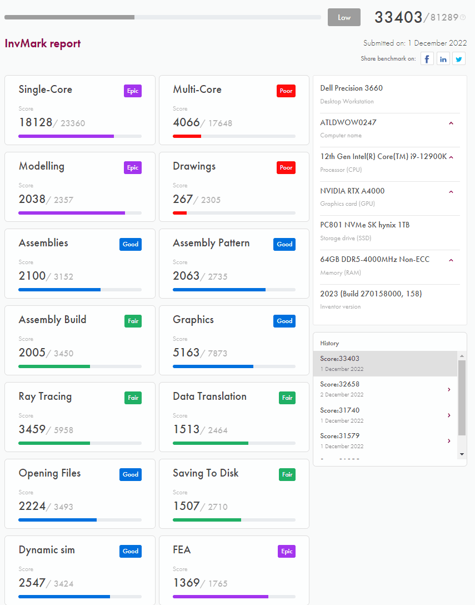Viewport: 475px width, 605px height.
Task: Click the History list scrollbar thumb
Action: 462,398
